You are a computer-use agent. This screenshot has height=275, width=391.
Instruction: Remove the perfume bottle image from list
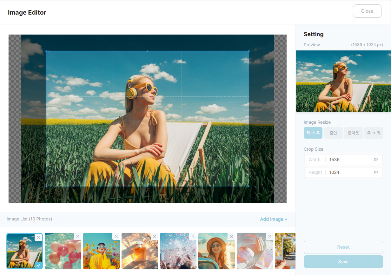point(155,237)
